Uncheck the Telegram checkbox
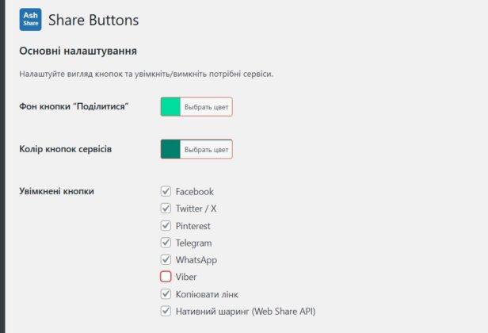488x333 pixels. [166, 243]
